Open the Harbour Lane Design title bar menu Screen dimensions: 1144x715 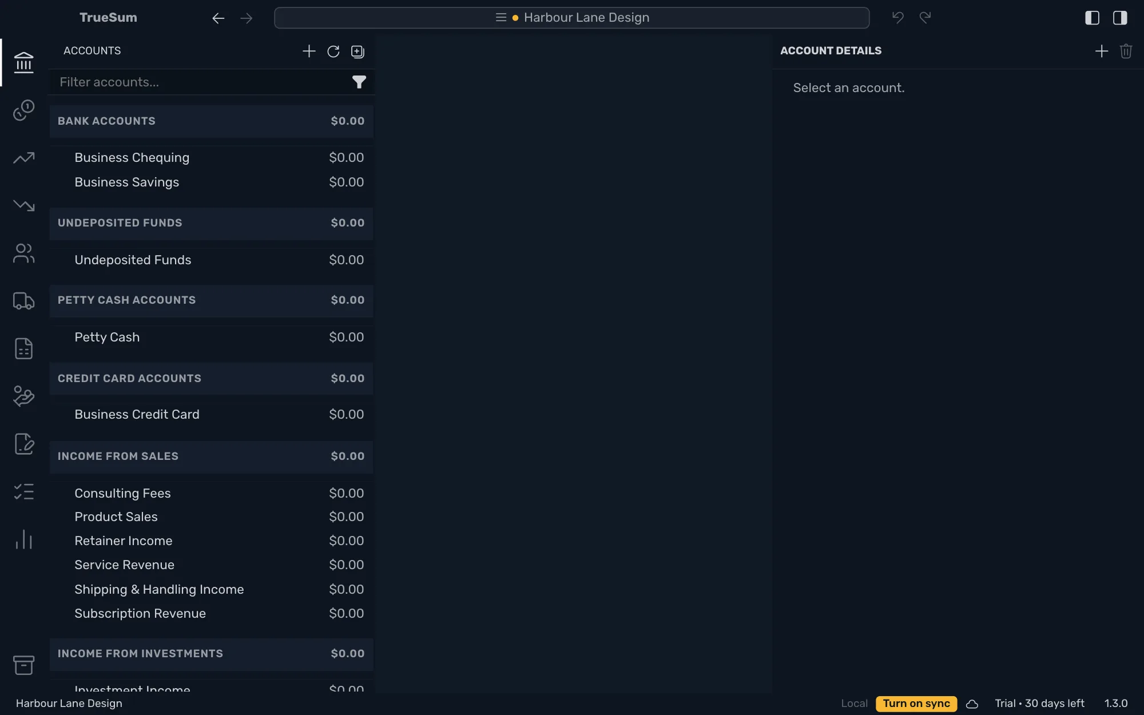point(571,18)
